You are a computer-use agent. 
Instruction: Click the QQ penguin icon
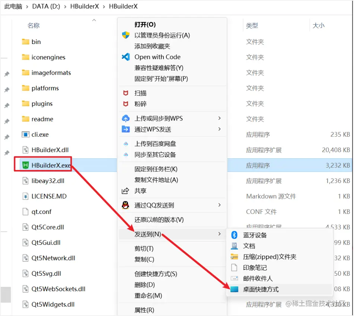click(125, 205)
